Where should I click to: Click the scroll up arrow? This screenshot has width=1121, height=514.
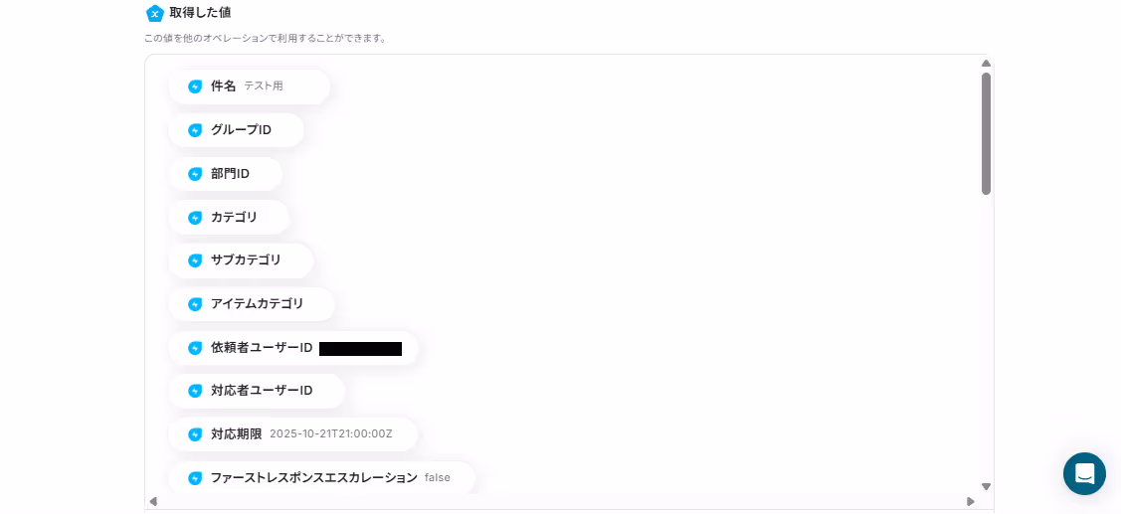(x=986, y=64)
